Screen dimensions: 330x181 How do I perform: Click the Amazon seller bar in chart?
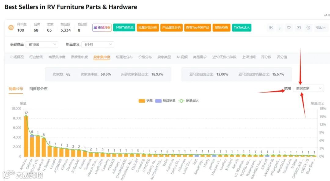pos(26,136)
